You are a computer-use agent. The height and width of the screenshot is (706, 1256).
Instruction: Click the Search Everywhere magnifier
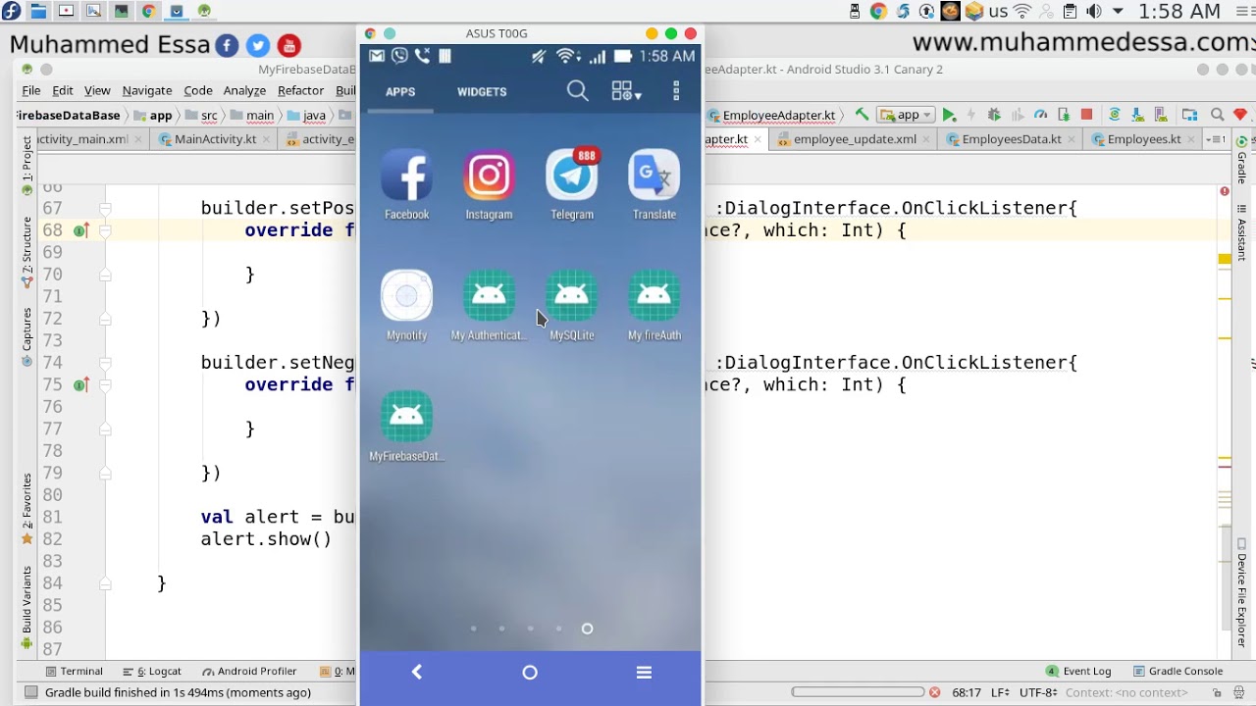[x=1217, y=115]
